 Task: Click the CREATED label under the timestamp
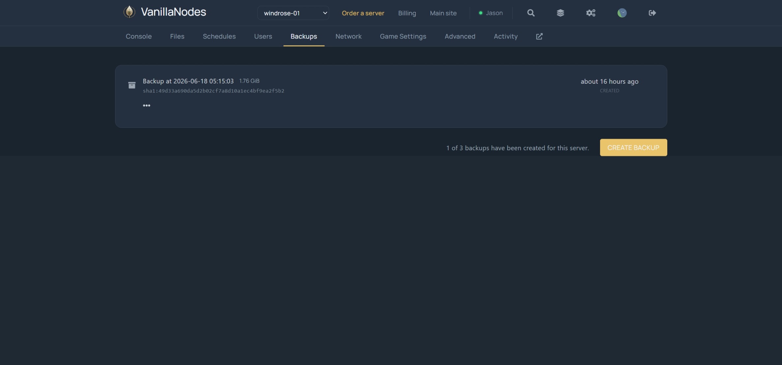609,91
